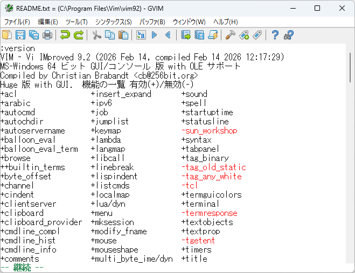Find next match with forward arrow
The width and height of the screenshot is (355, 273).
pyautogui.click(x=155, y=35)
